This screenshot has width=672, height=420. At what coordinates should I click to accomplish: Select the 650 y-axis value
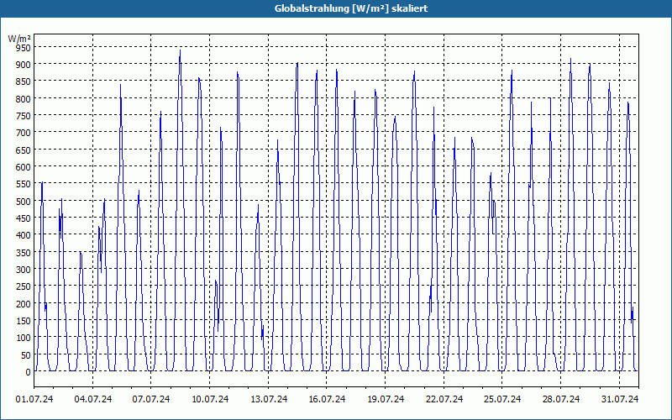coord(24,150)
